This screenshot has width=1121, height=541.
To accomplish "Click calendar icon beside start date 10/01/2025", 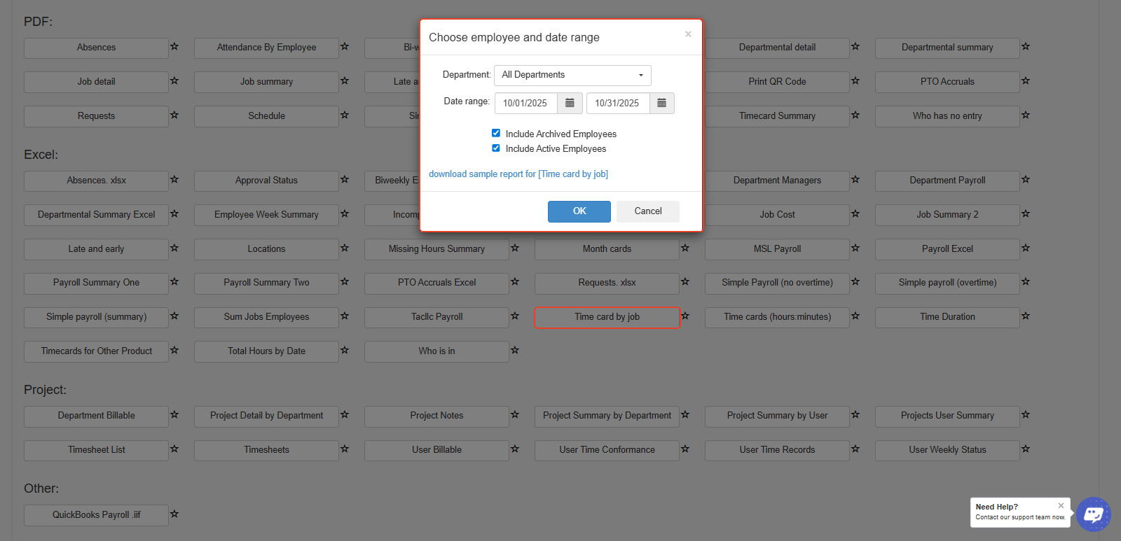I will click(x=570, y=103).
